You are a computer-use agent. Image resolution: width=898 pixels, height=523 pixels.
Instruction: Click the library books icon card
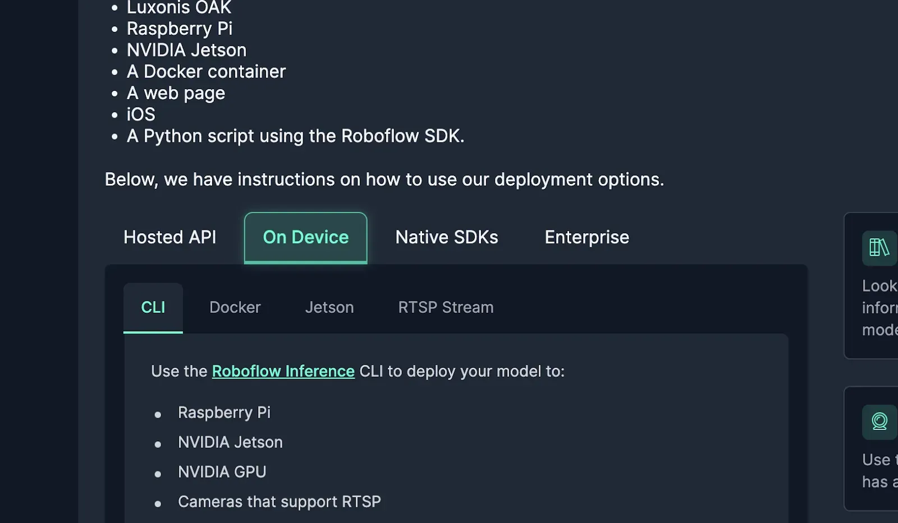click(x=871, y=286)
